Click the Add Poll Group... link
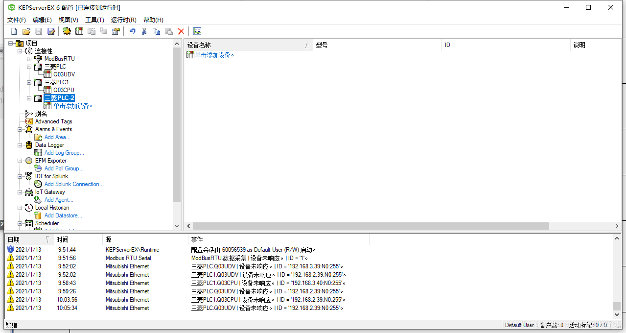The image size is (626, 333). 64,168
